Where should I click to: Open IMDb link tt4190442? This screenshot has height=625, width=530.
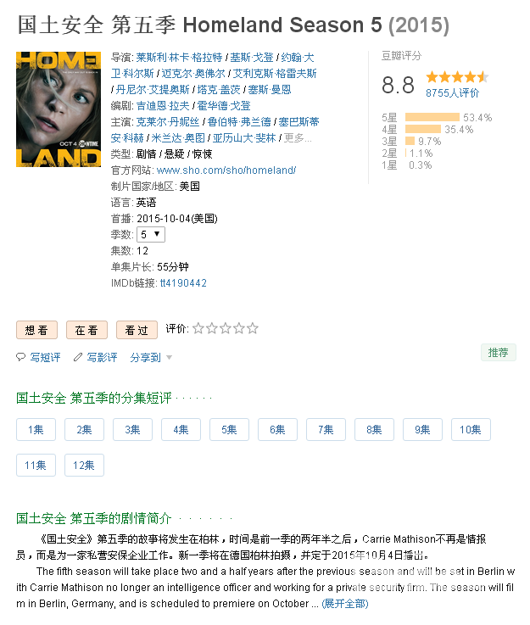click(x=183, y=283)
